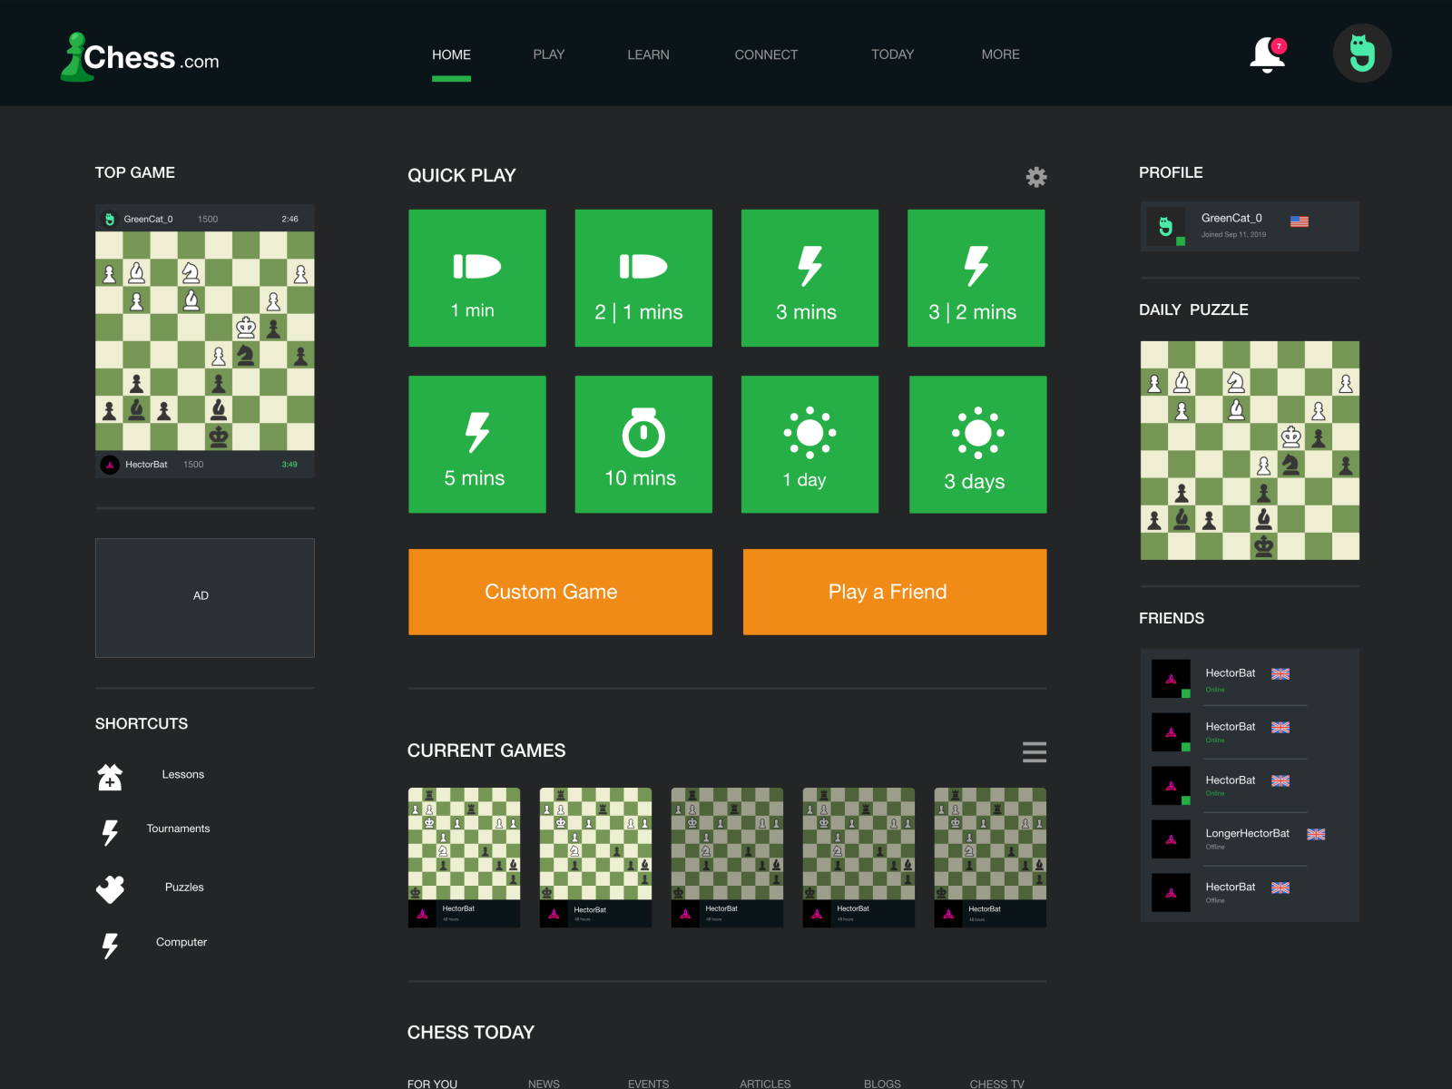Image resolution: width=1452 pixels, height=1089 pixels.
Task: Start a 10 mins rapid game
Action: click(x=643, y=444)
